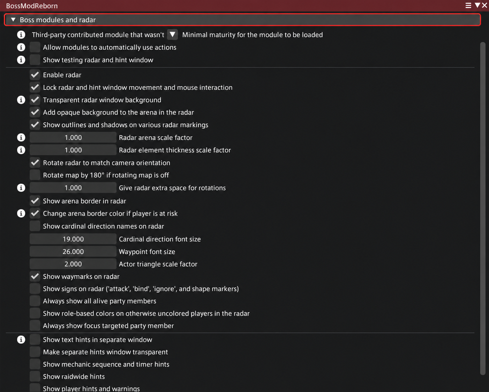Click the Waypoint font size value field
The height and width of the screenshot is (392, 489).
point(73,252)
